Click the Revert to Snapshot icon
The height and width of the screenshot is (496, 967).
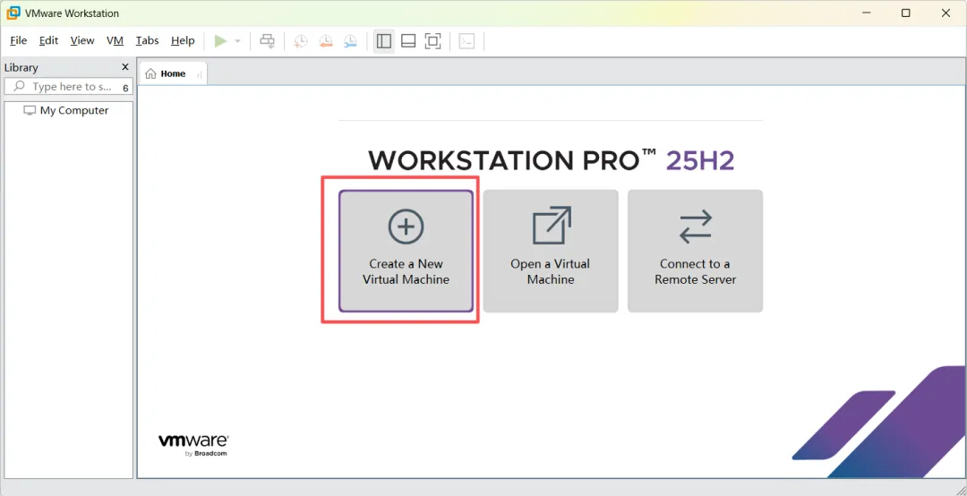pos(326,41)
